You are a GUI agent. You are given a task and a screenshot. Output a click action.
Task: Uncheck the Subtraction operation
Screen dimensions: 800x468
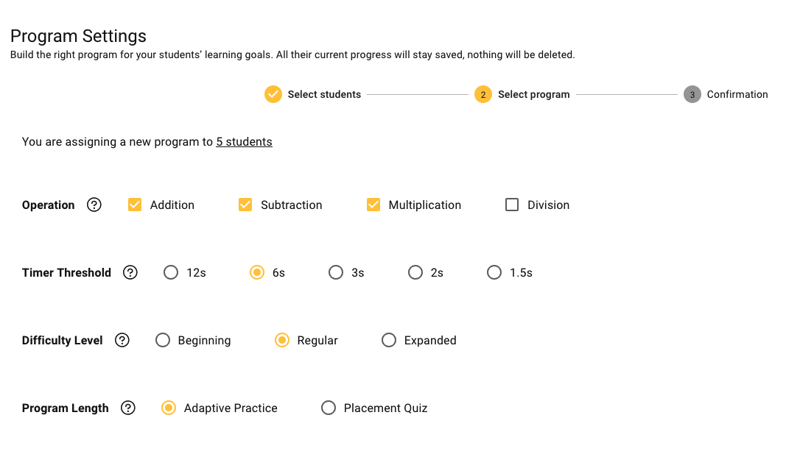click(x=245, y=205)
